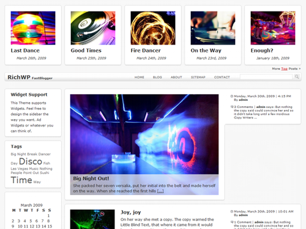Open the Last Dance thumbnail image
This screenshot has width=306, height=229.
(33, 28)
